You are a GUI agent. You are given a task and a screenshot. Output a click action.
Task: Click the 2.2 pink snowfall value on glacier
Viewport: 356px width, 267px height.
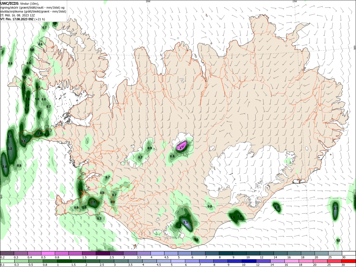(x=180, y=149)
